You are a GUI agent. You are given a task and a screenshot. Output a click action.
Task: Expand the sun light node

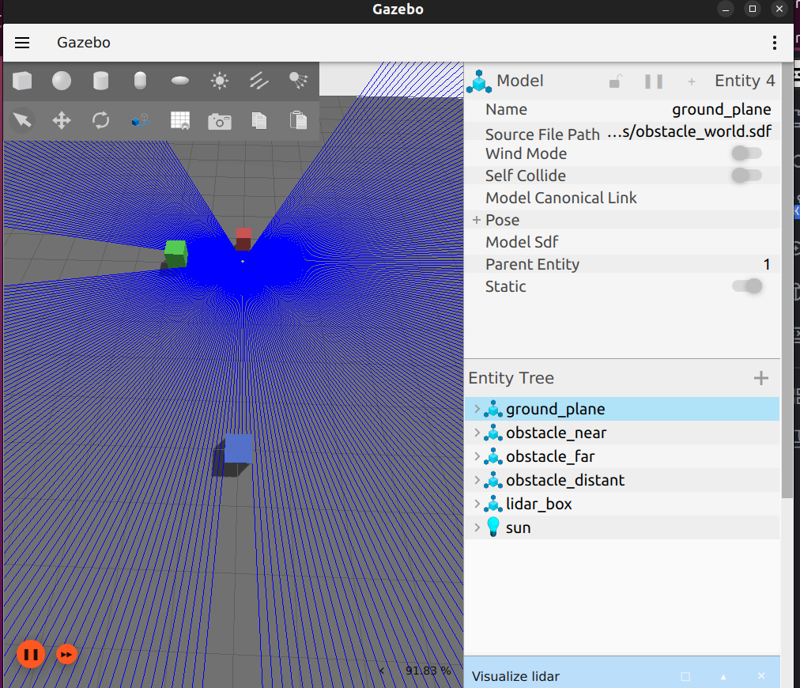point(477,527)
